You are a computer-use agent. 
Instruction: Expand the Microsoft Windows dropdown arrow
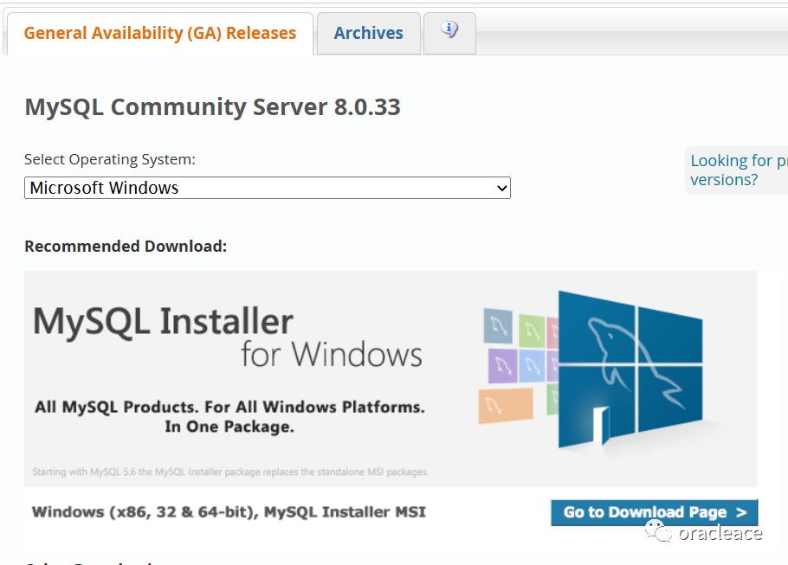click(x=501, y=188)
